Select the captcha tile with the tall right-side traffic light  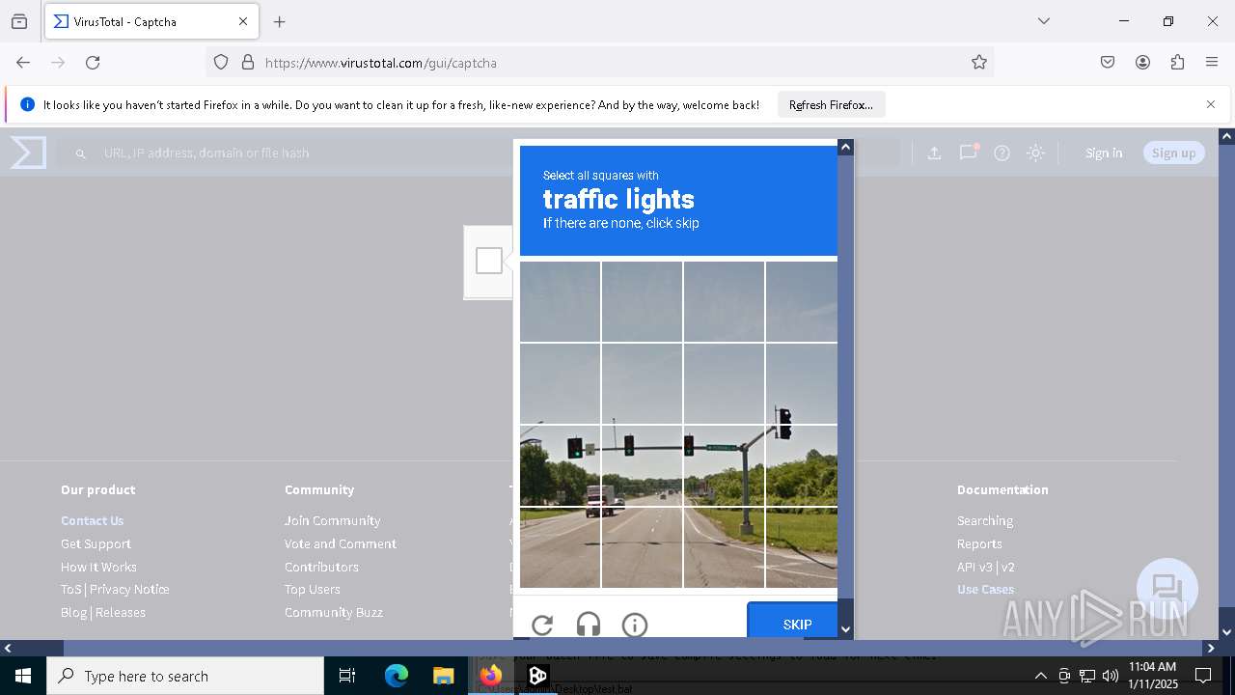coord(802,384)
